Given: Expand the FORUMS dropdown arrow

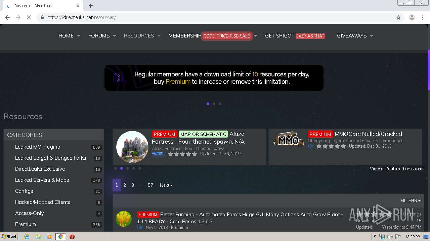Looking at the screenshot, I should pos(114,36).
